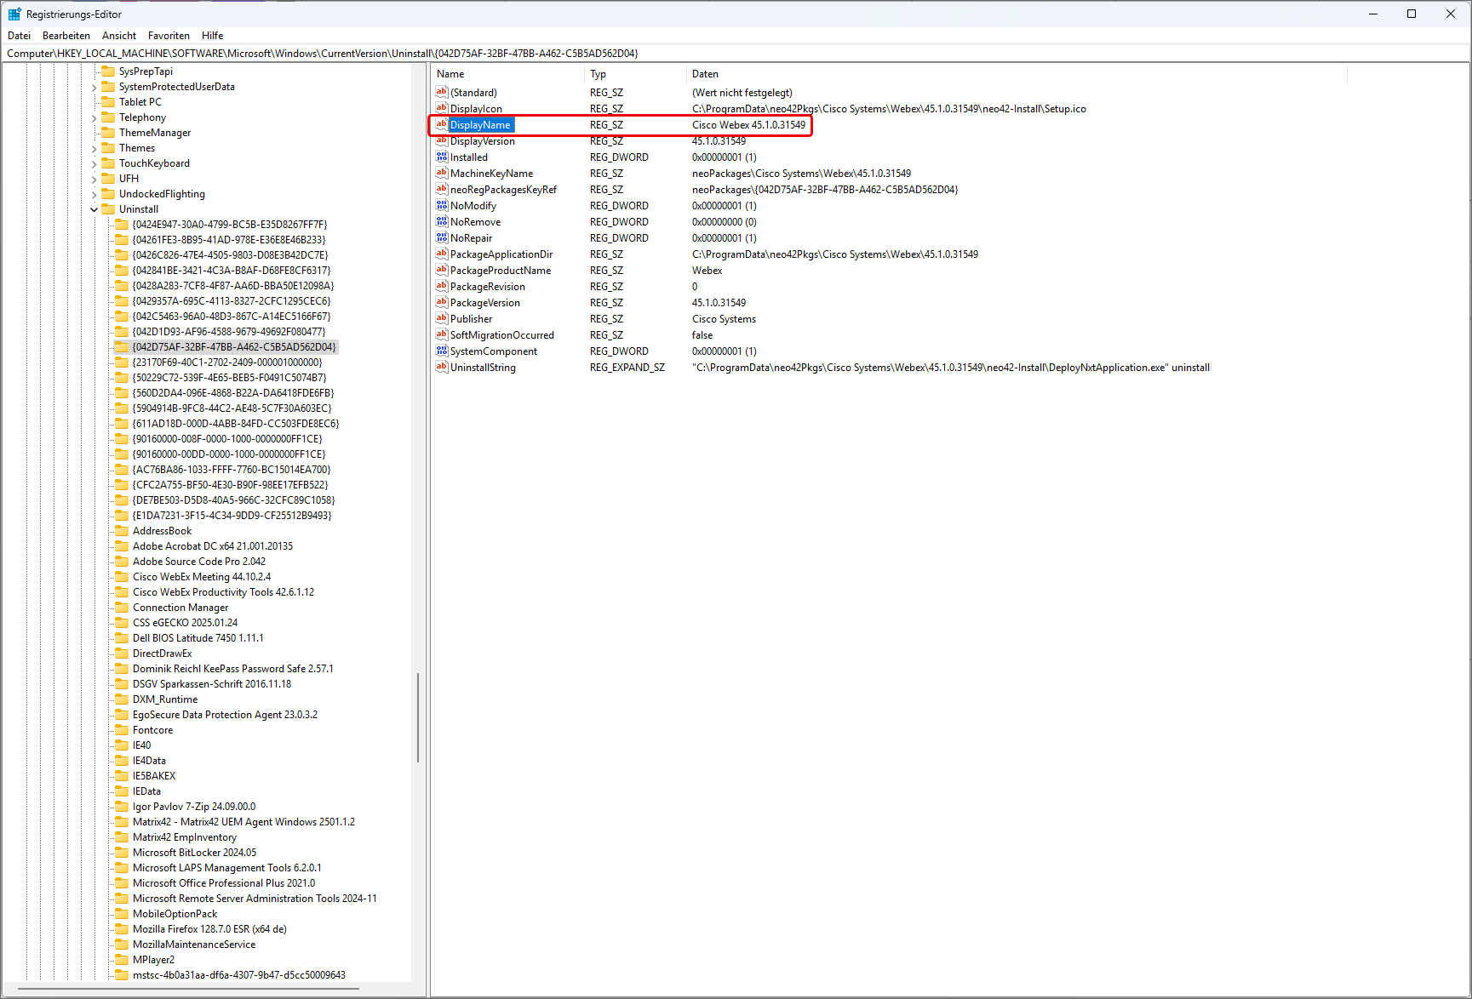Select the Microsoft BitLocker 2024.05 key
Screen dimensions: 1472x999
(194, 853)
